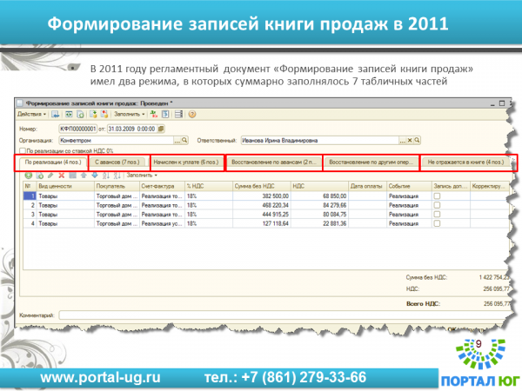522x391 pixels.
Task: Click the Ответственный field Иванова Ирина Владимировна
Action: click(x=320, y=140)
